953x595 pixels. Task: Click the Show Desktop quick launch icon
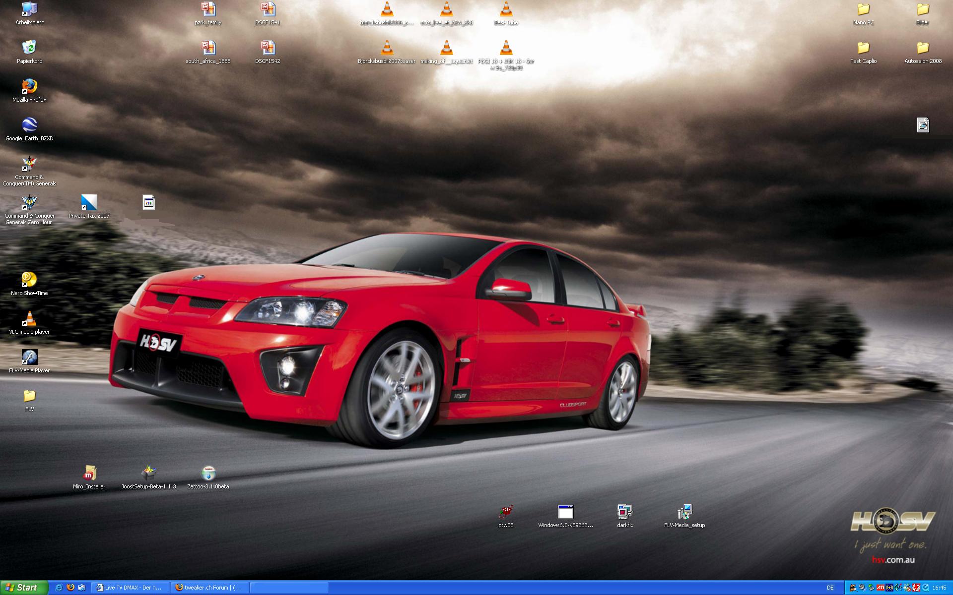81,588
